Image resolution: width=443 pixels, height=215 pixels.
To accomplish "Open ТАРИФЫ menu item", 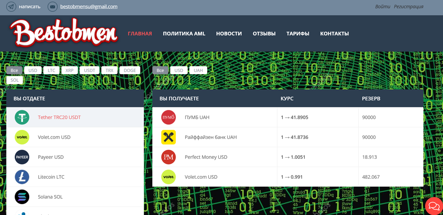I will click(x=298, y=34).
